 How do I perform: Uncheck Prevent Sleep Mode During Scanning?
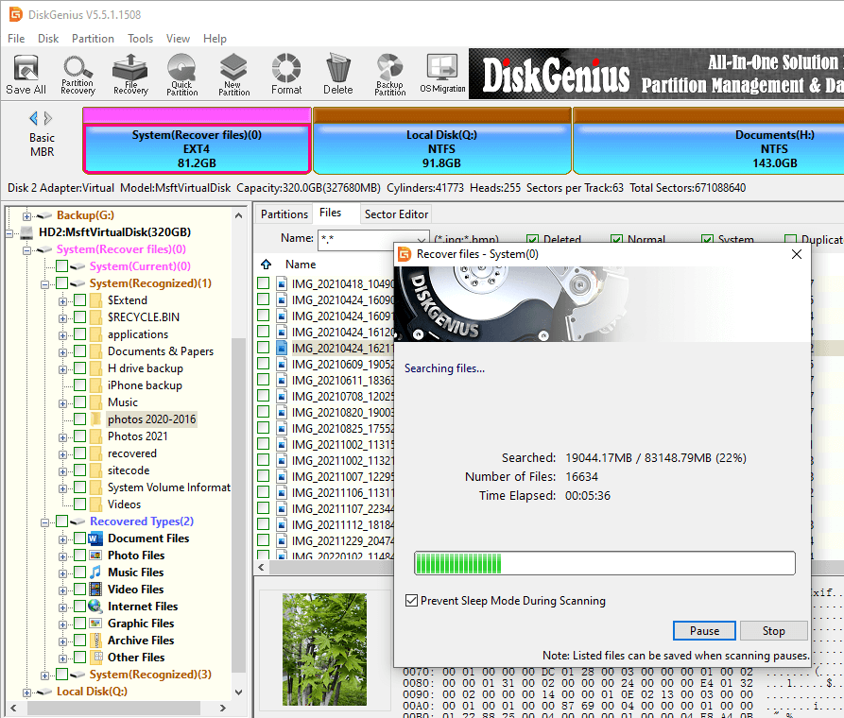click(x=411, y=601)
